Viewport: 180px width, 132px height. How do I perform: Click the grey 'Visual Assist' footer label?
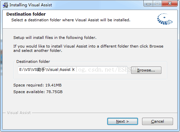point(19,113)
